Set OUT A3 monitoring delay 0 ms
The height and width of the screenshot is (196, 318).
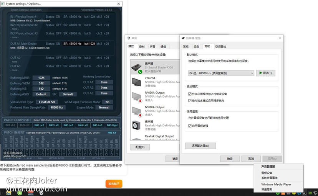pyautogui.click(x=104, y=93)
